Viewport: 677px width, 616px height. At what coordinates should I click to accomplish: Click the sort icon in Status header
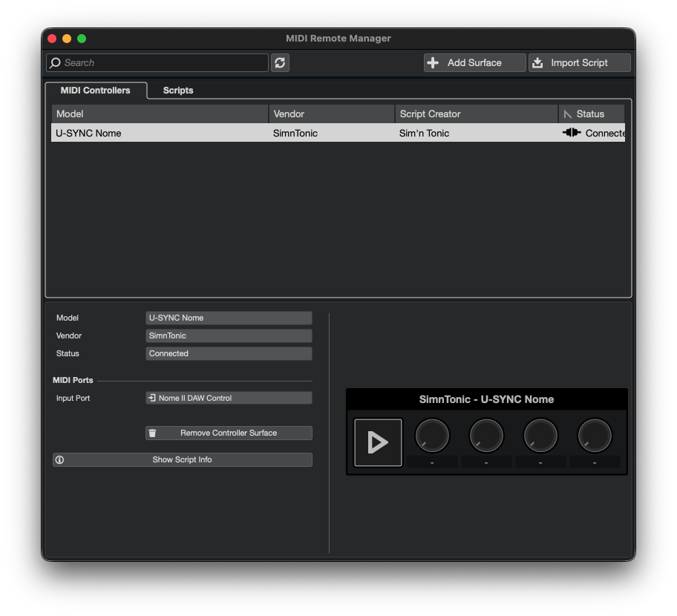click(x=568, y=114)
